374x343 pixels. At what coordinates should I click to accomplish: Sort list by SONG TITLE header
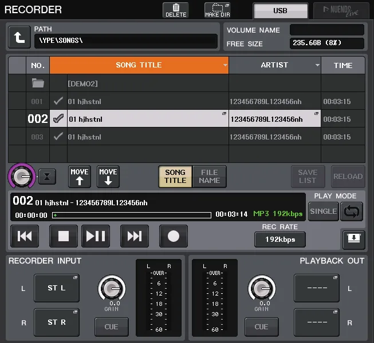point(139,65)
